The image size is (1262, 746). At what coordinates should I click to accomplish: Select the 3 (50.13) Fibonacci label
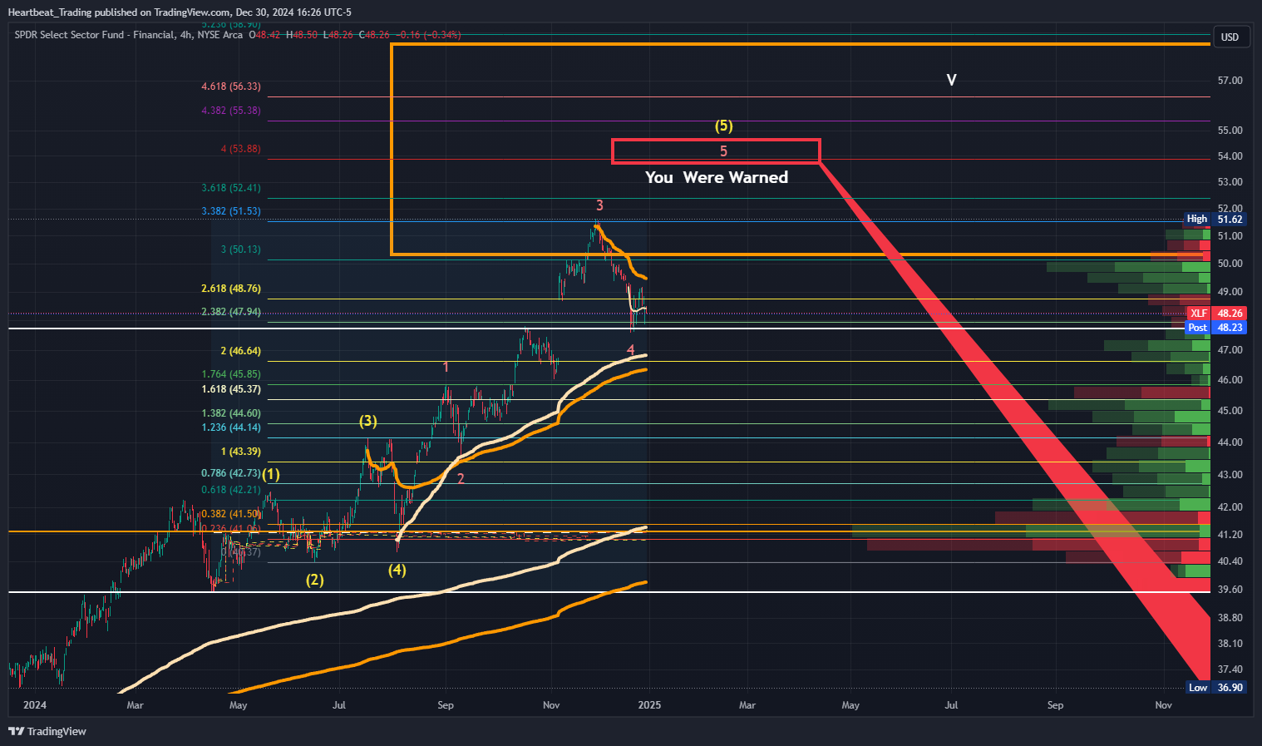click(240, 249)
